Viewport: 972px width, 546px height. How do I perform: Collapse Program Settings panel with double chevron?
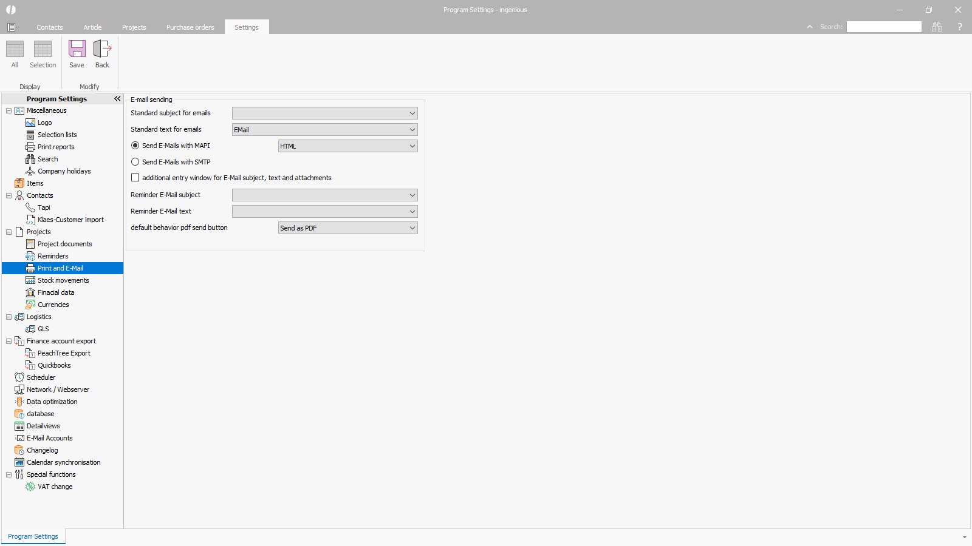117,99
